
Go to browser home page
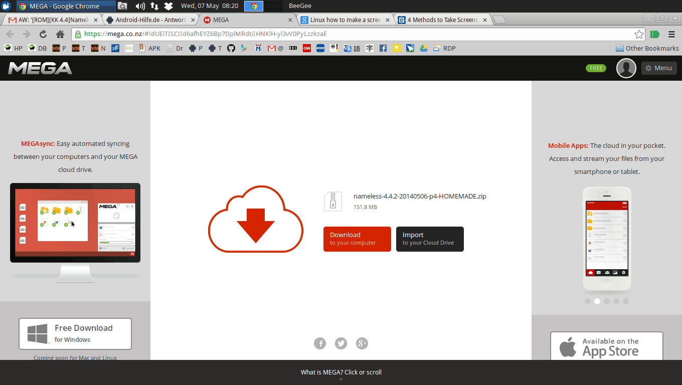click(60, 34)
